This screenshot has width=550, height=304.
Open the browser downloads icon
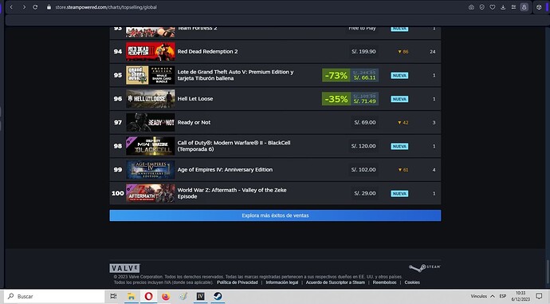503,7
